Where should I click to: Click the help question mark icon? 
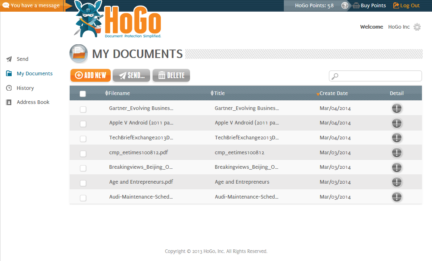coord(345,6)
